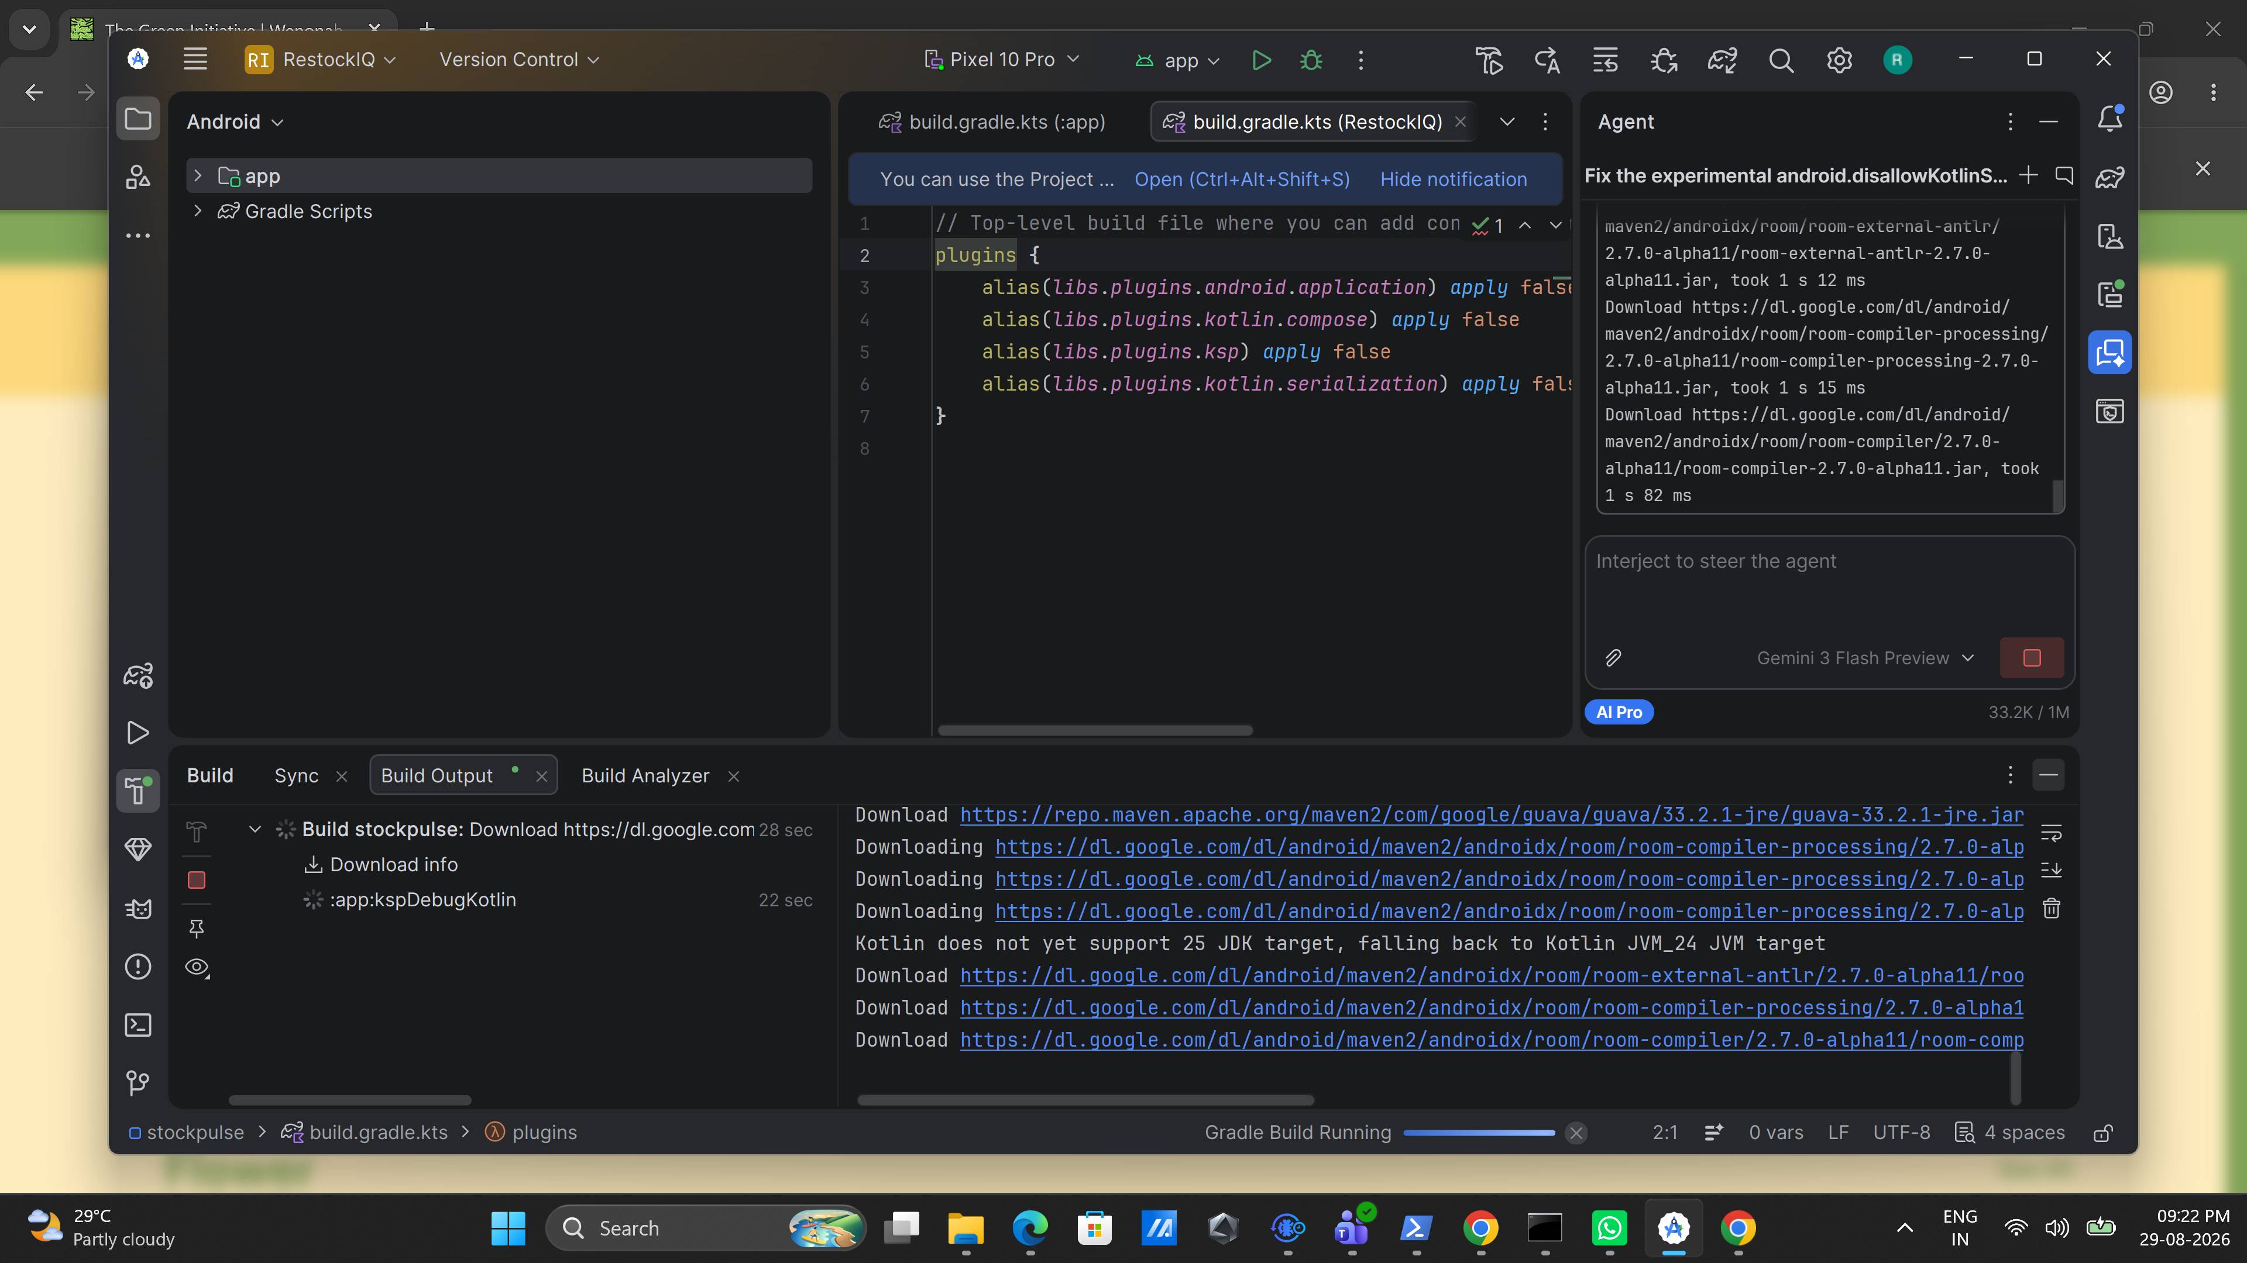Stop the agent with the red square button
Image resolution: width=2247 pixels, height=1263 pixels.
(2032, 658)
